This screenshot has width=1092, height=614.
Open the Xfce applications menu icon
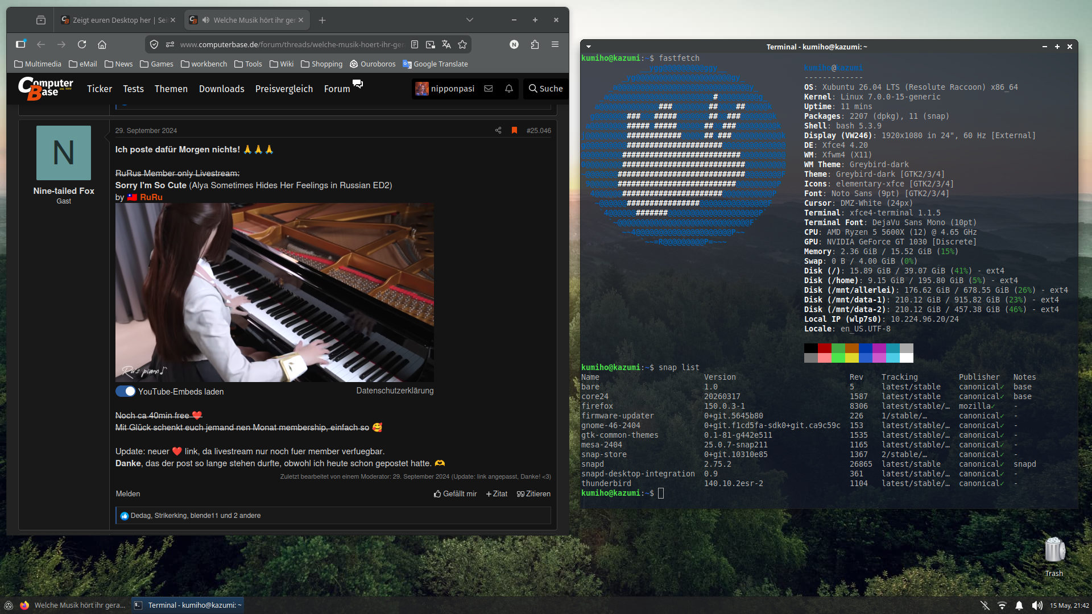9,605
